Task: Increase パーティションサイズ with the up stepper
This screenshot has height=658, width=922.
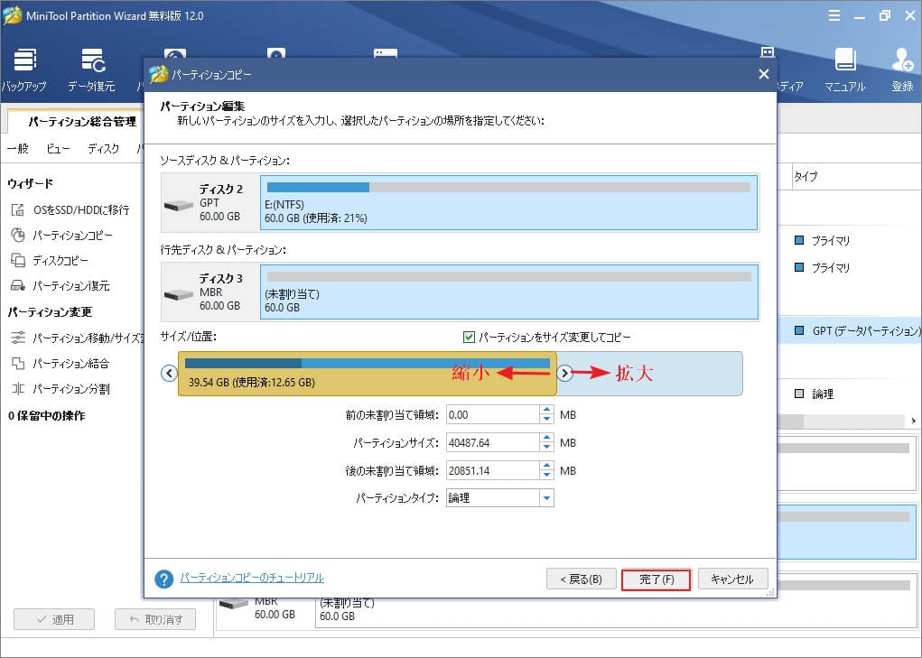Action: pos(545,438)
